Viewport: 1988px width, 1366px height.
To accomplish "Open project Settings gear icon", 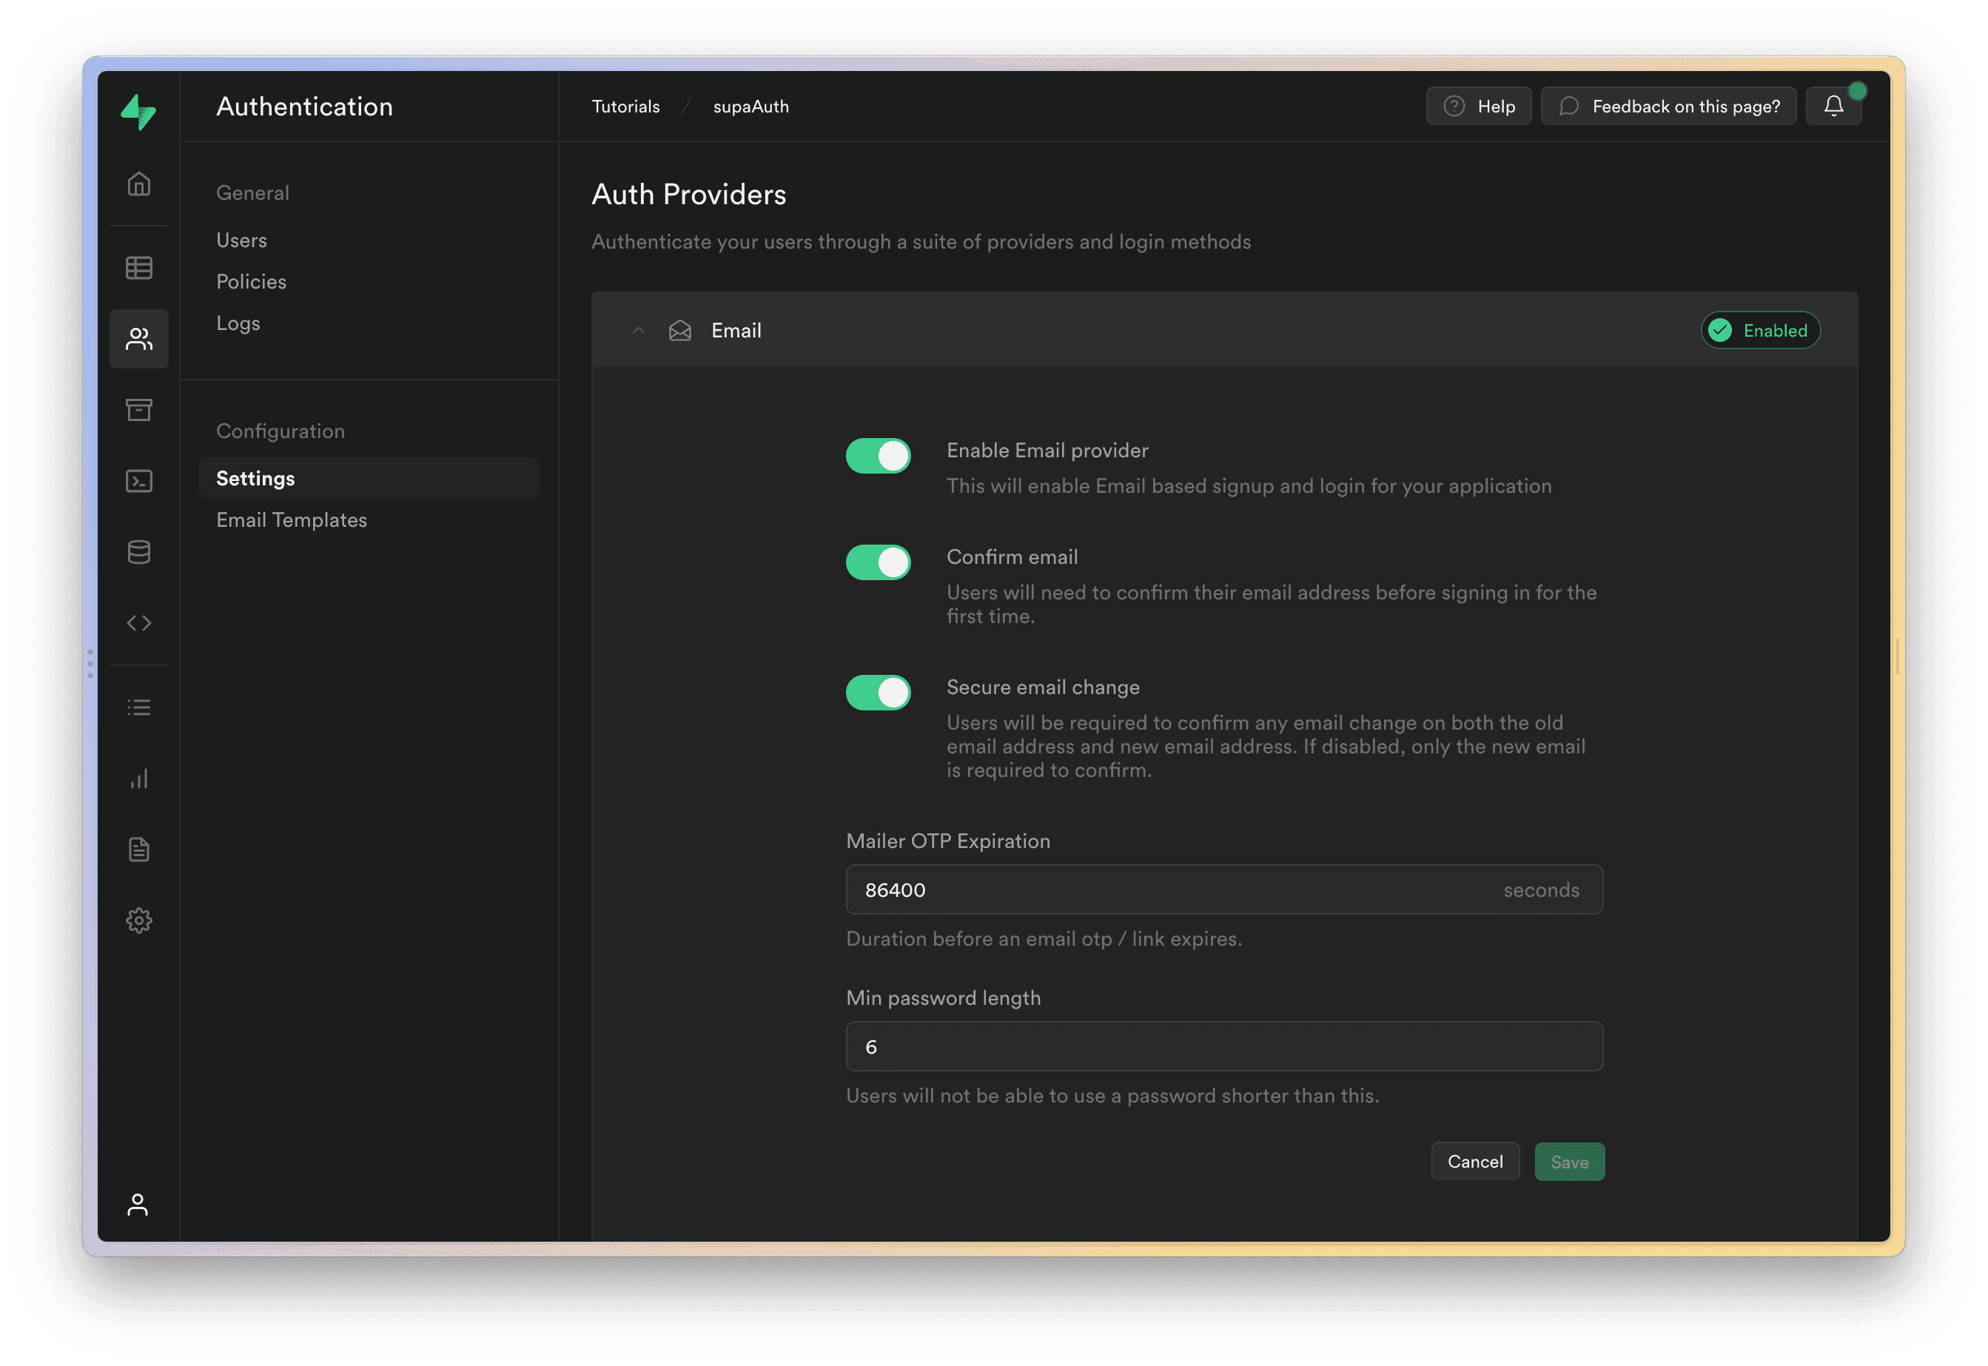I will [x=138, y=920].
